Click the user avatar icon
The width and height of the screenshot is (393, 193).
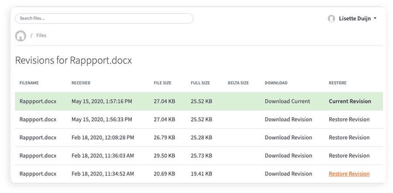(331, 19)
